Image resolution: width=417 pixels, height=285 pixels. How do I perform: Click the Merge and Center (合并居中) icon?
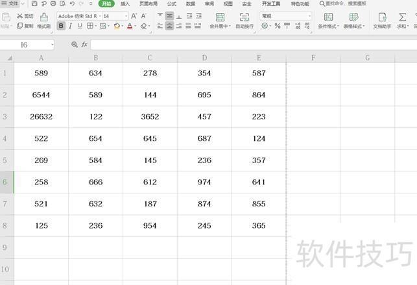point(220,18)
